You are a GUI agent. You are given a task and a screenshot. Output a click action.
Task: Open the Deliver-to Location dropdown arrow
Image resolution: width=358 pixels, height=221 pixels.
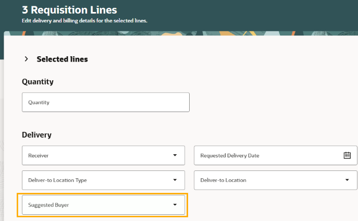pos(347,180)
